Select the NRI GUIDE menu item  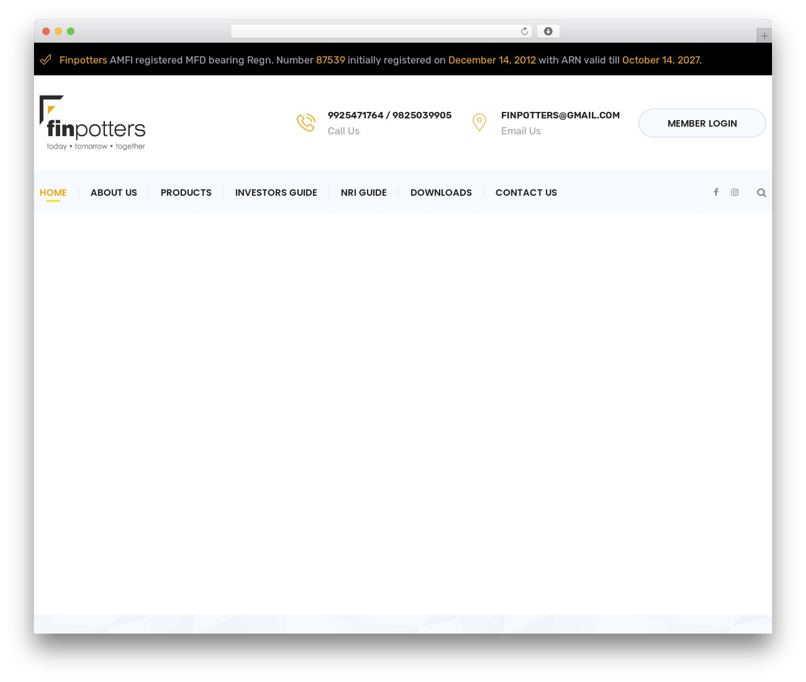point(364,193)
